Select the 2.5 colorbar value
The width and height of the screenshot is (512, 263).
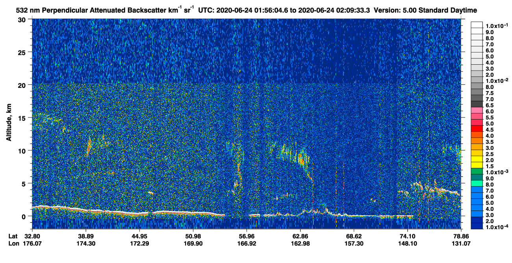pyautogui.click(x=490, y=154)
